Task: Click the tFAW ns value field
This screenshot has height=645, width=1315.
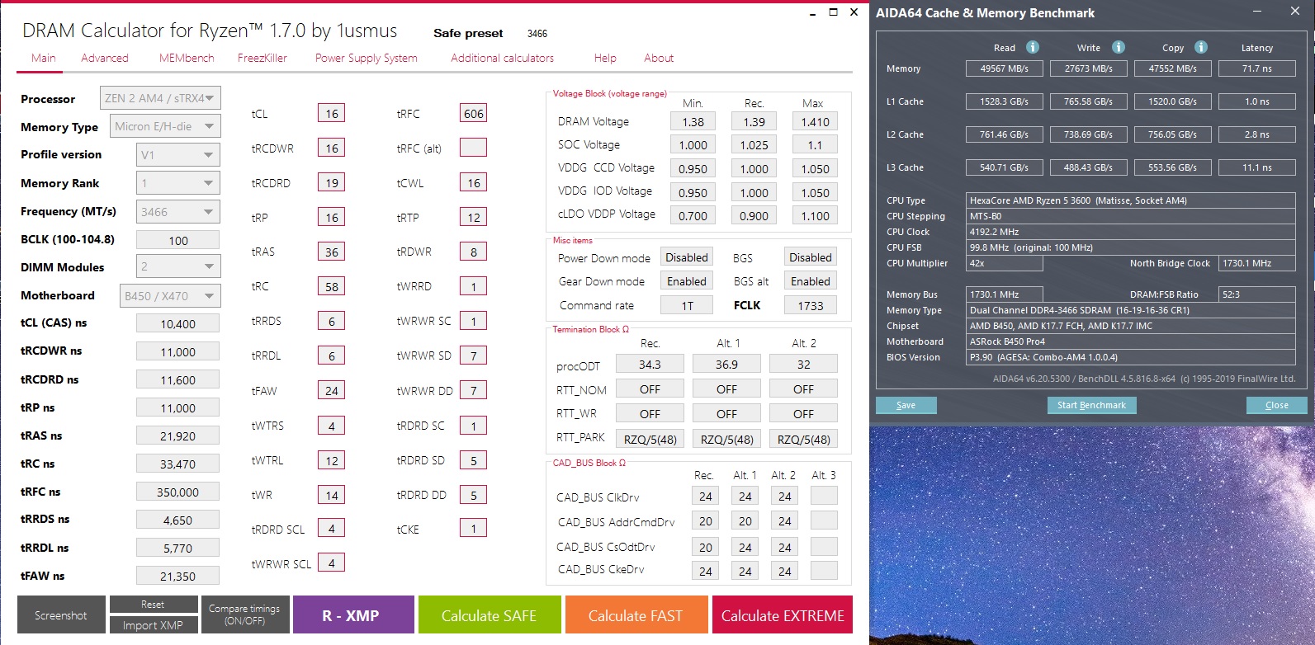Action: 177,576
